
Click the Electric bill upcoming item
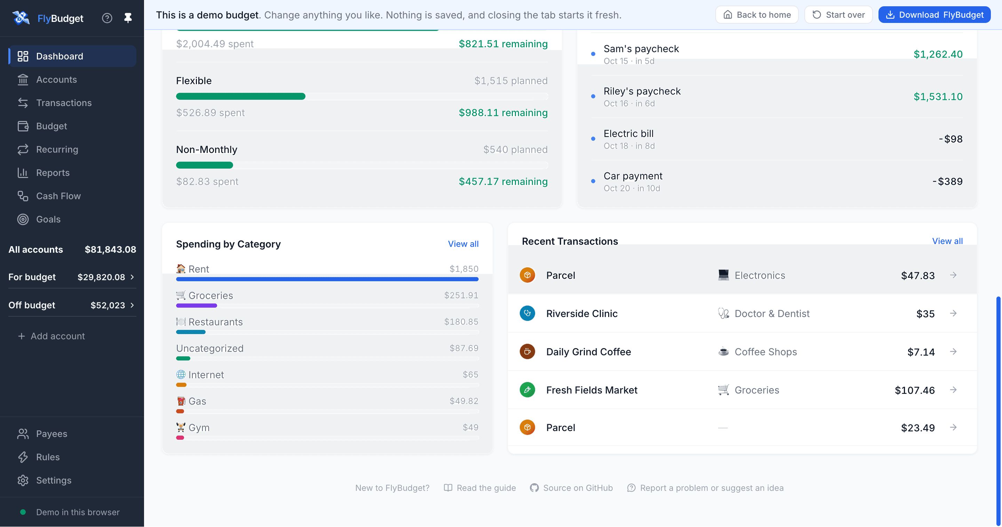pyautogui.click(x=777, y=139)
